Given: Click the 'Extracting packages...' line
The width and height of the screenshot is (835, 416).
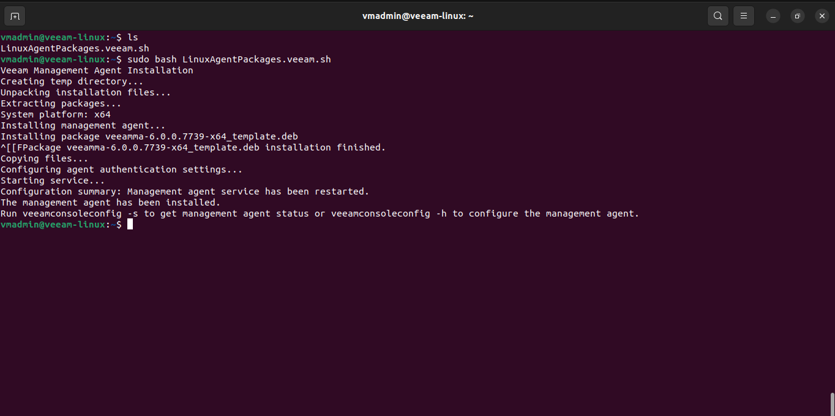Looking at the screenshot, I should (x=61, y=103).
